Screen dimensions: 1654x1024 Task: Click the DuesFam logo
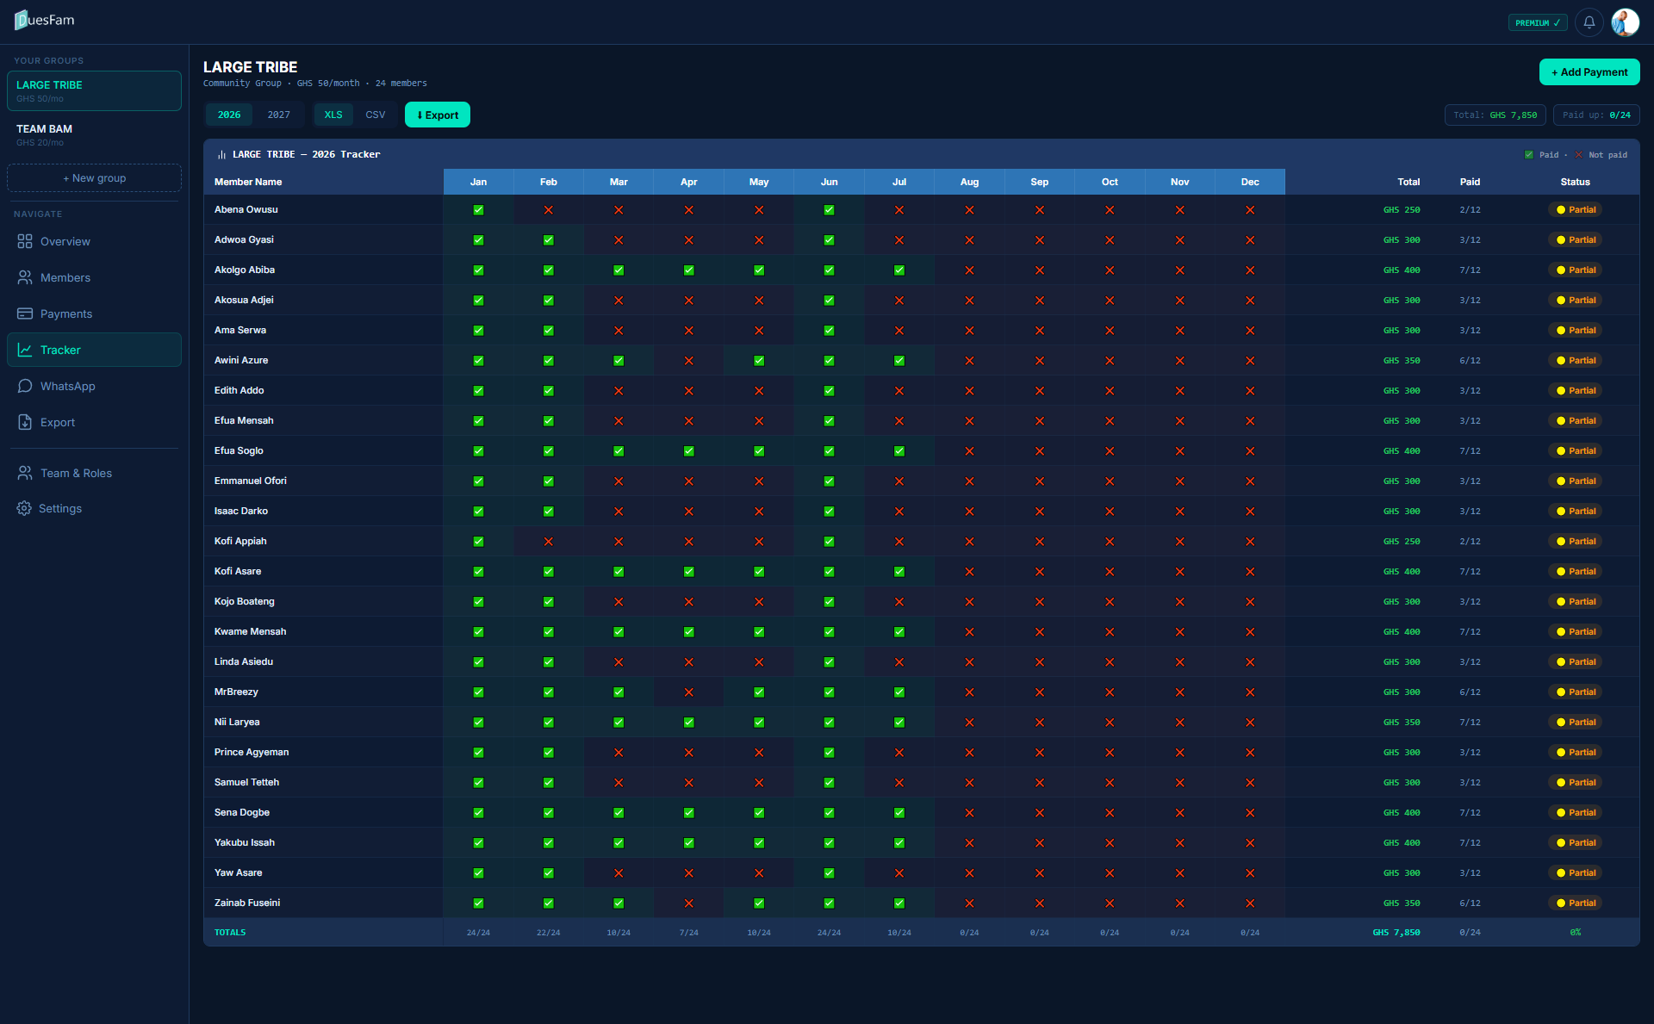click(45, 20)
